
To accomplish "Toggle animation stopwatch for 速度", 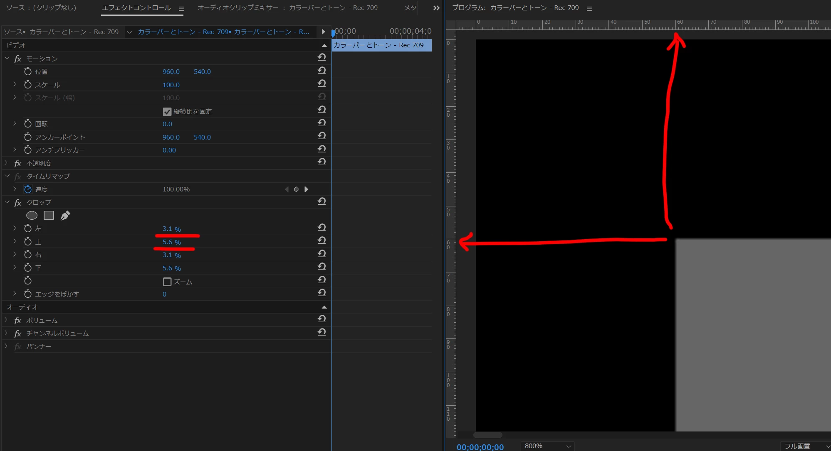I will click(x=28, y=189).
